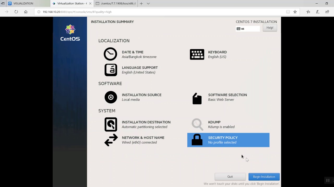The height and width of the screenshot is (187, 334).
Task: Switch to the /centos/7.7.1908/isos tab
Action: point(115,3)
